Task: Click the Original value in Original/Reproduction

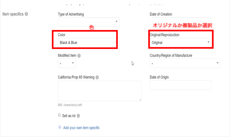Action: click(157, 43)
